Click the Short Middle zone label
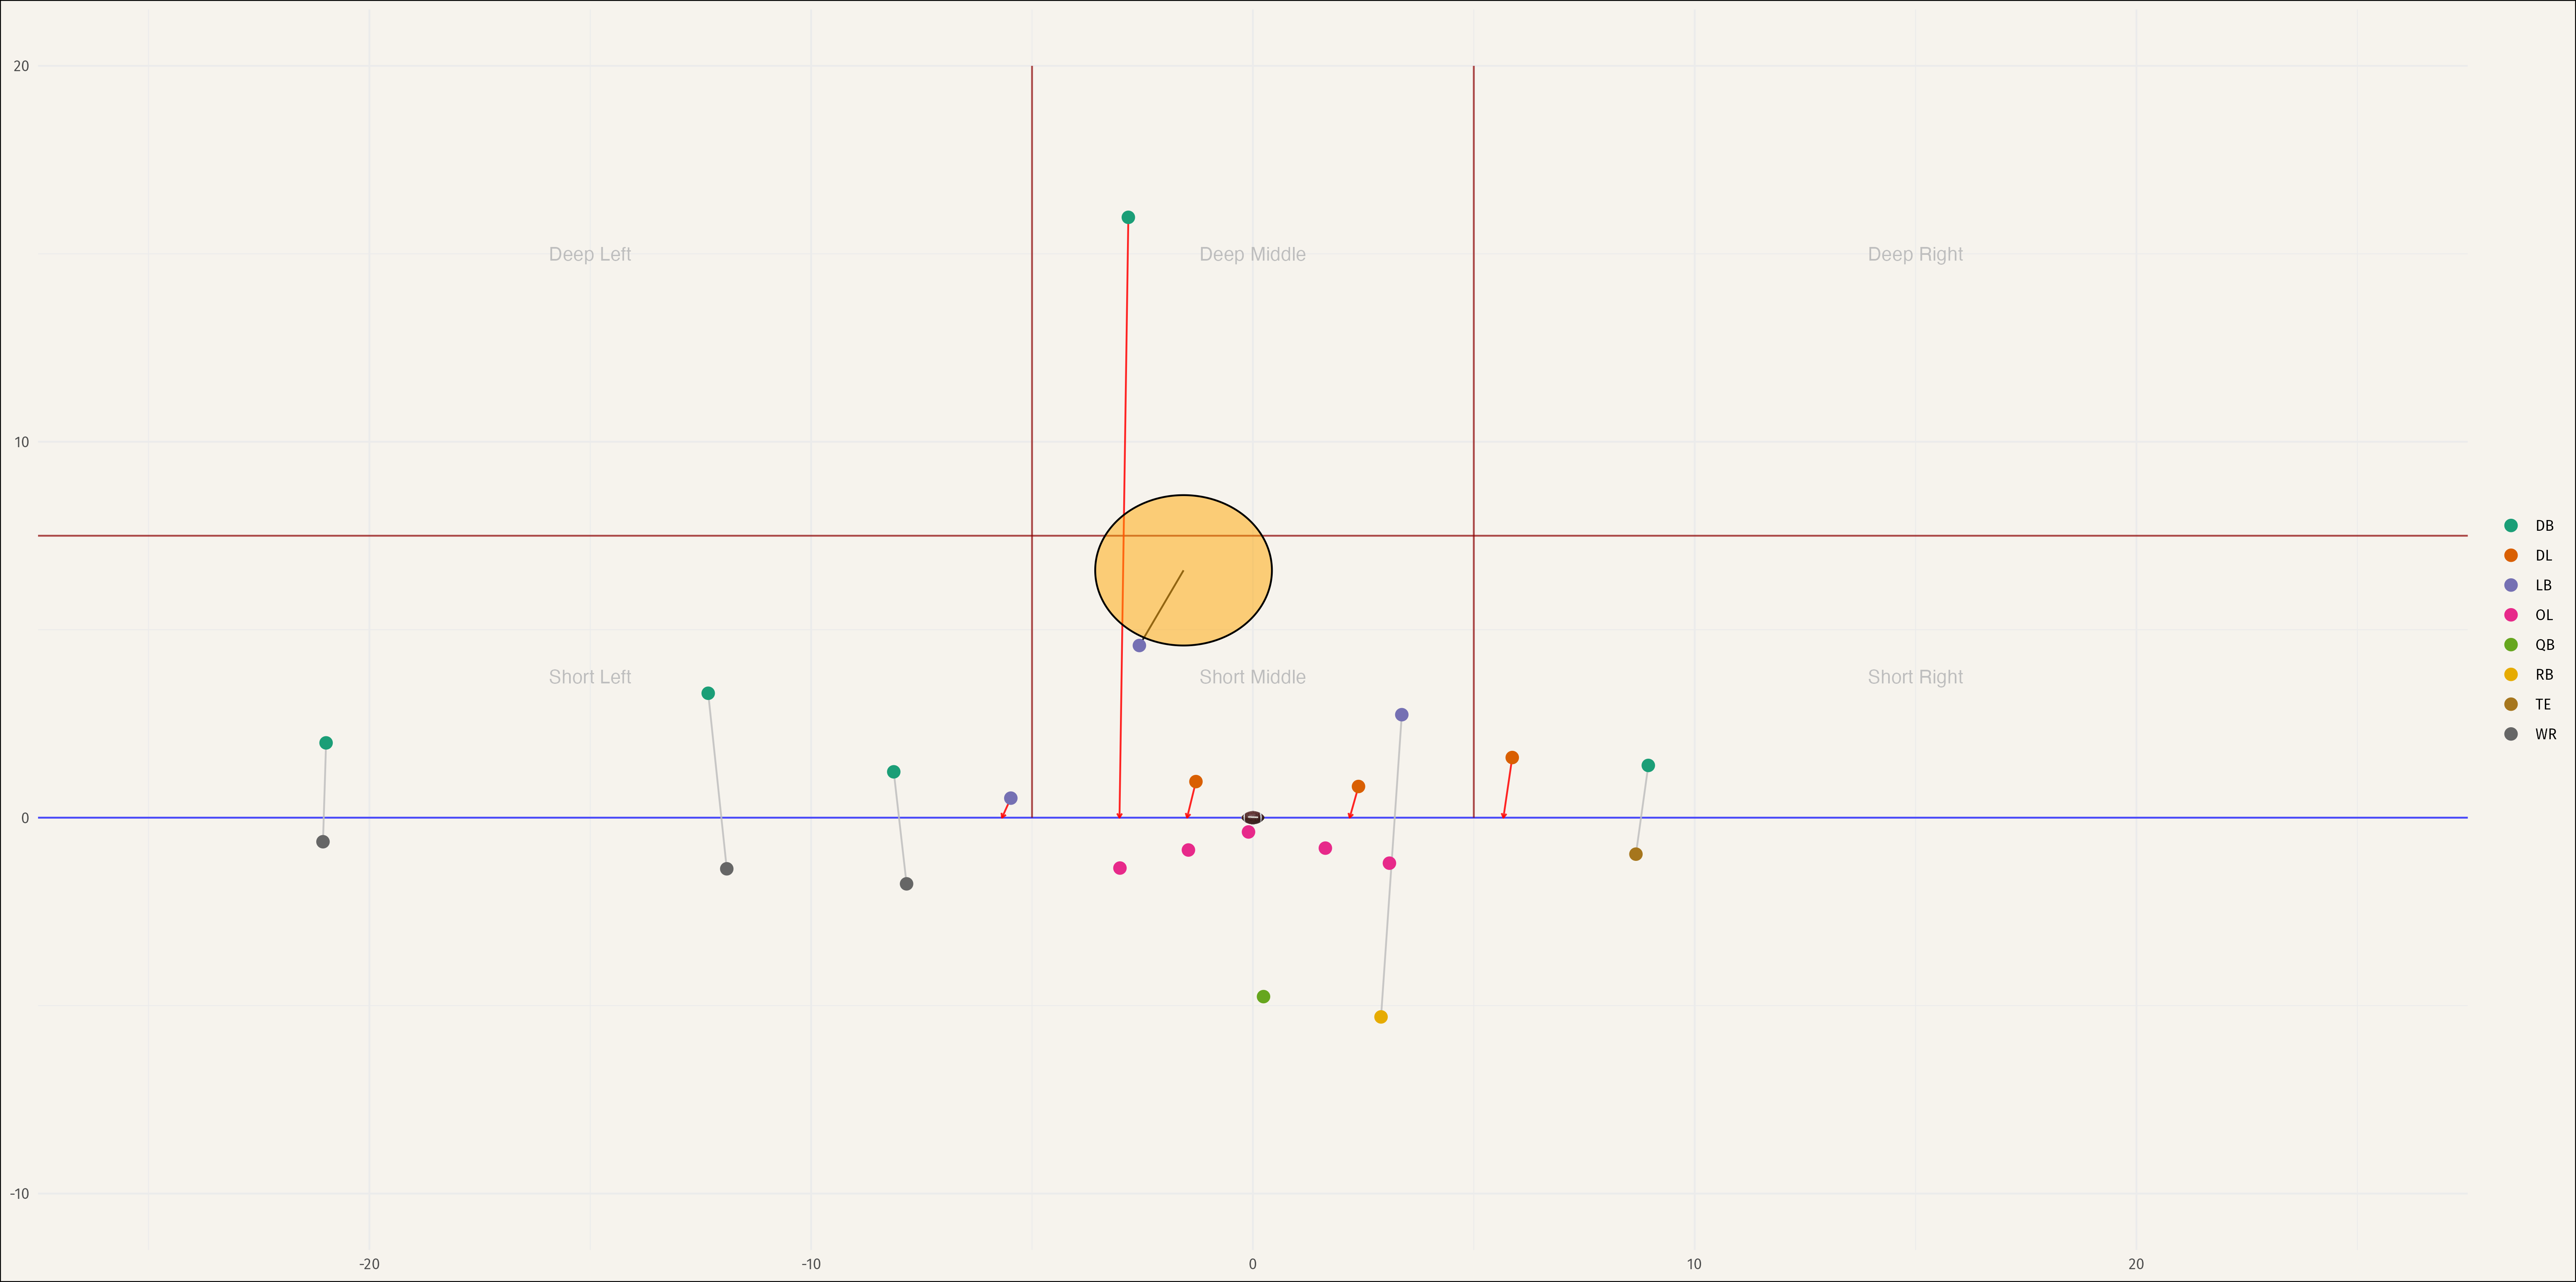2576x1282 pixels. click(1252, 676)
